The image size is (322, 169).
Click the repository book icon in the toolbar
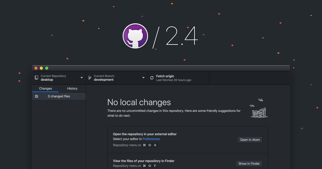[x=36, y=78]
